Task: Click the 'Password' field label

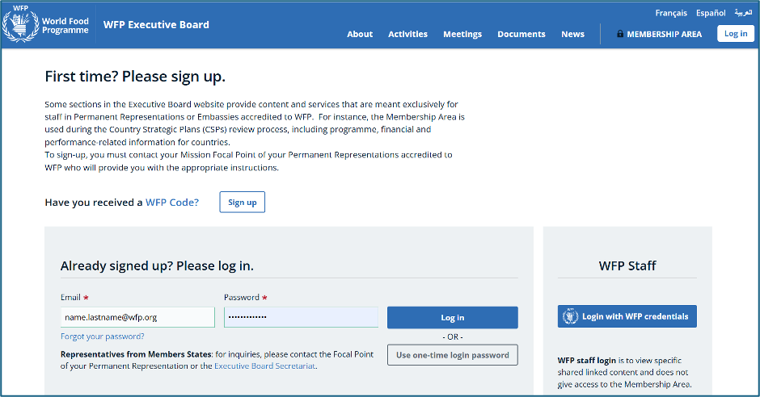Action: click(x=242, y=298)
